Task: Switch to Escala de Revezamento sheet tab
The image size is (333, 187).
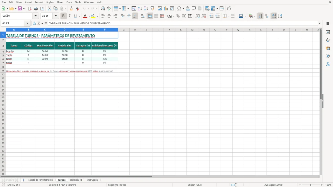Action: click(x=41, y=180)
